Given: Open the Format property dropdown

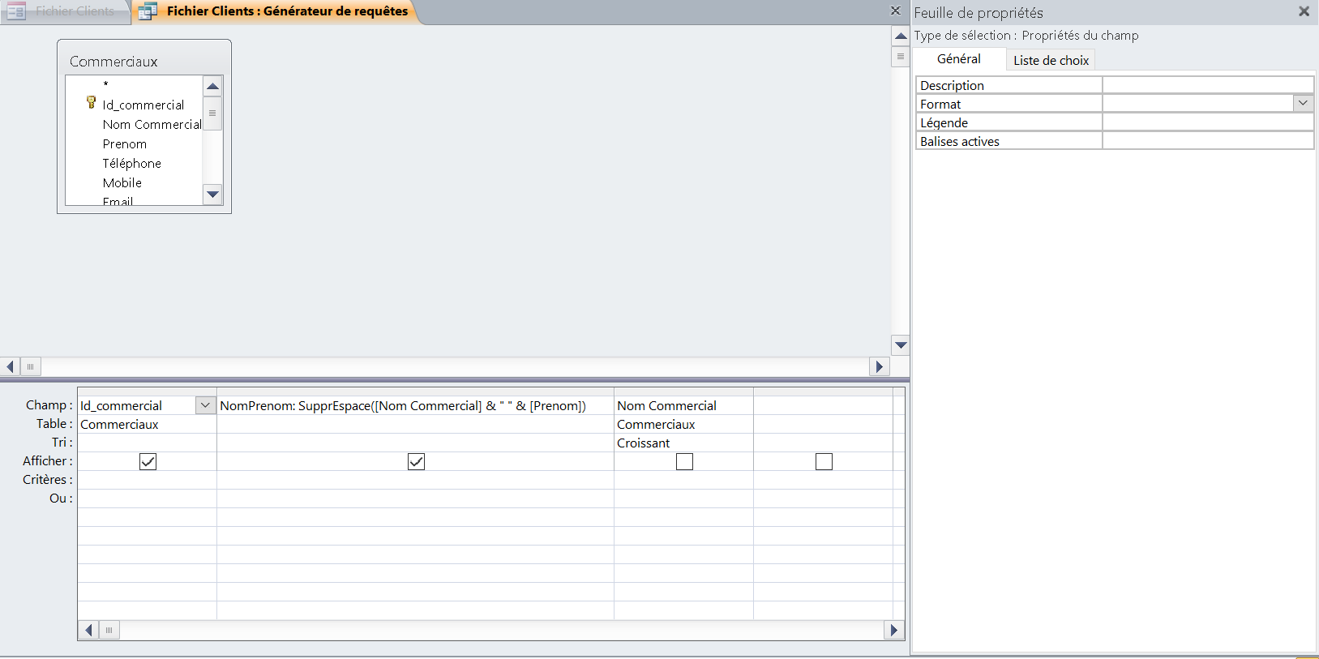Looking at the screenshot, I should coord(1303,103).
